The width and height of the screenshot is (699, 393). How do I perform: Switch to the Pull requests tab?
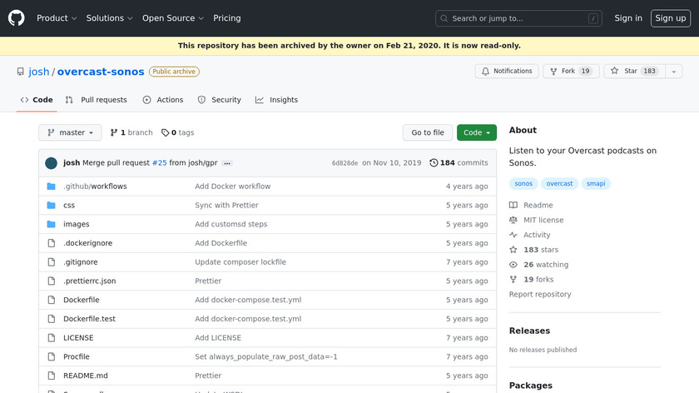click(97, 100)
